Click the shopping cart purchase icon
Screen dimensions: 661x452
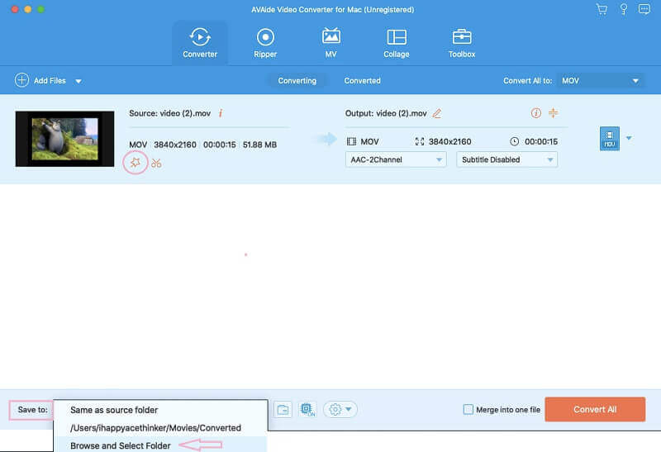coord(602,9)
